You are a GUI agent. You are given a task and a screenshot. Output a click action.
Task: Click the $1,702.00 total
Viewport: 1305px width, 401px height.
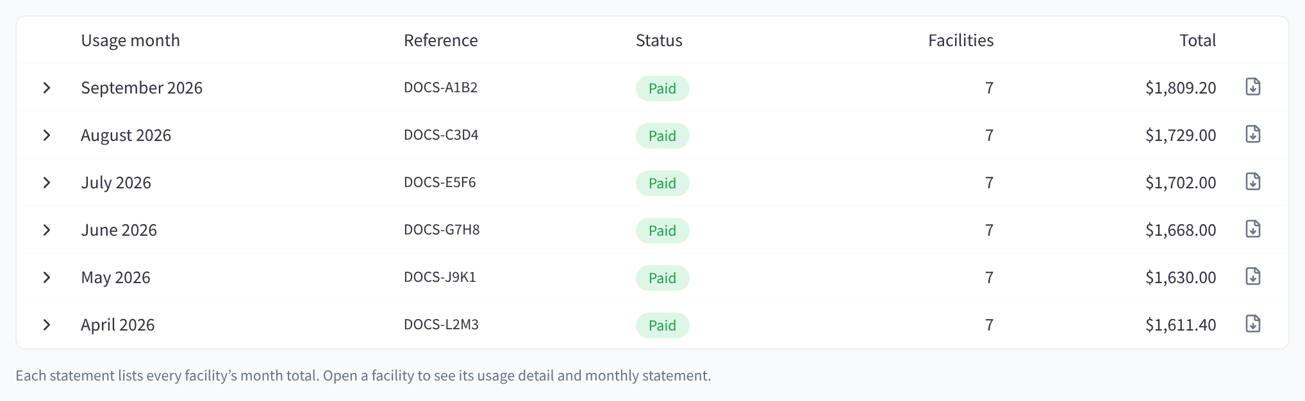[x=1181, y=183]
